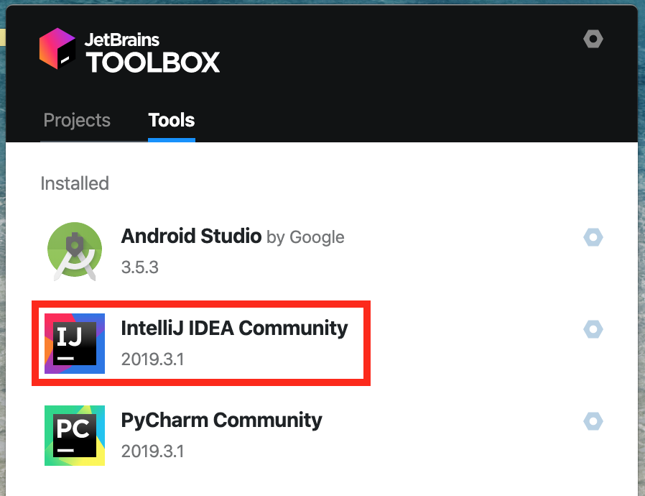This screenshot has height=496, width=645.
Task: Click PyCharm Community title
Action: click(x=221, y=421)
